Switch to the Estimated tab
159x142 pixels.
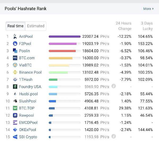click(x=36, y=26)
